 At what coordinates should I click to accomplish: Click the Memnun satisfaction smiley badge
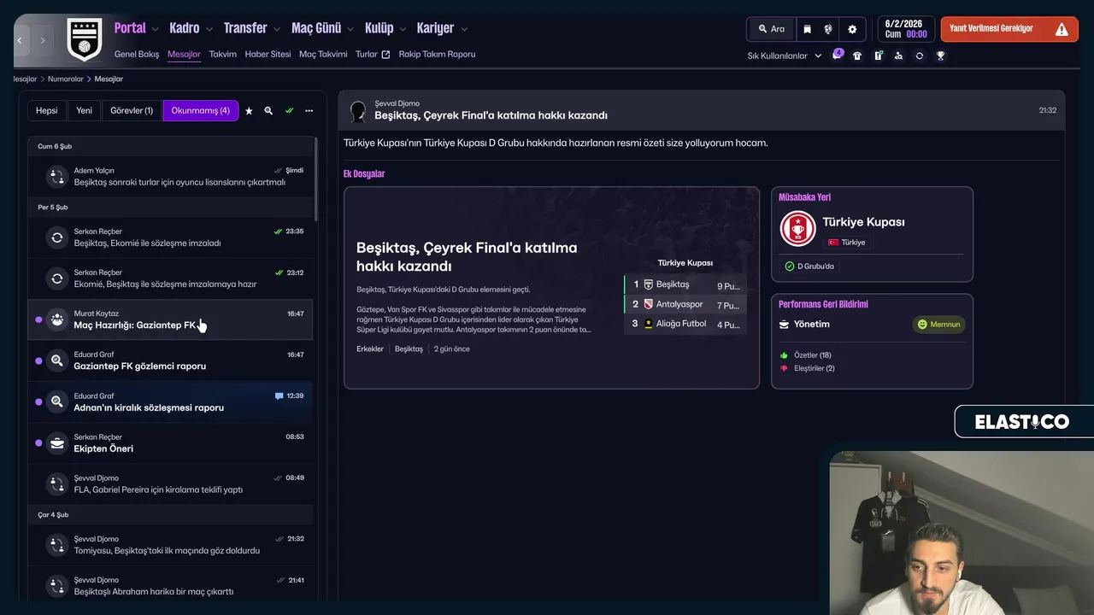[939, 325]
